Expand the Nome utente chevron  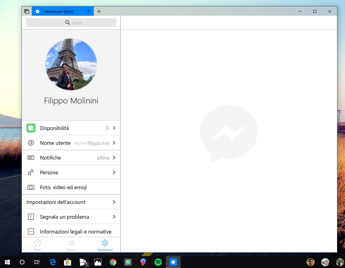[x=114, y=143]
